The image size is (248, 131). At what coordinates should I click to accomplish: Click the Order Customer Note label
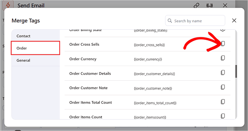(x=88, y=88)
